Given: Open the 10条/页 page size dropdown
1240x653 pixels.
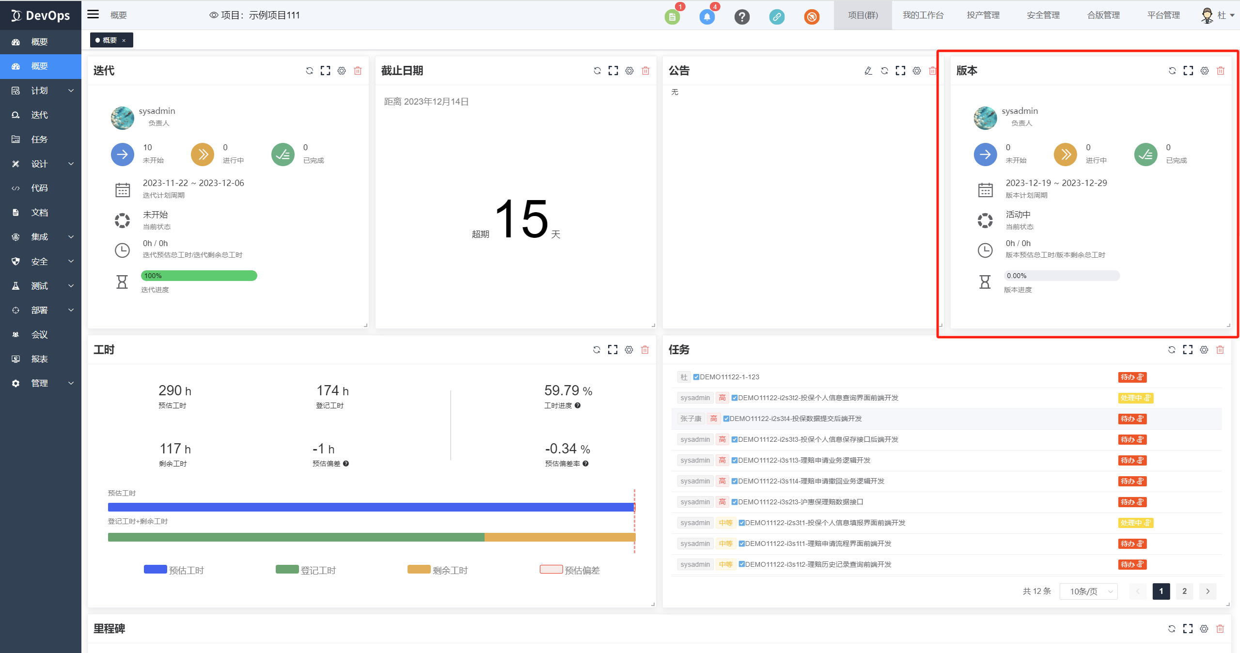Looking at the screenshot, I should (x=1088, y=591).
